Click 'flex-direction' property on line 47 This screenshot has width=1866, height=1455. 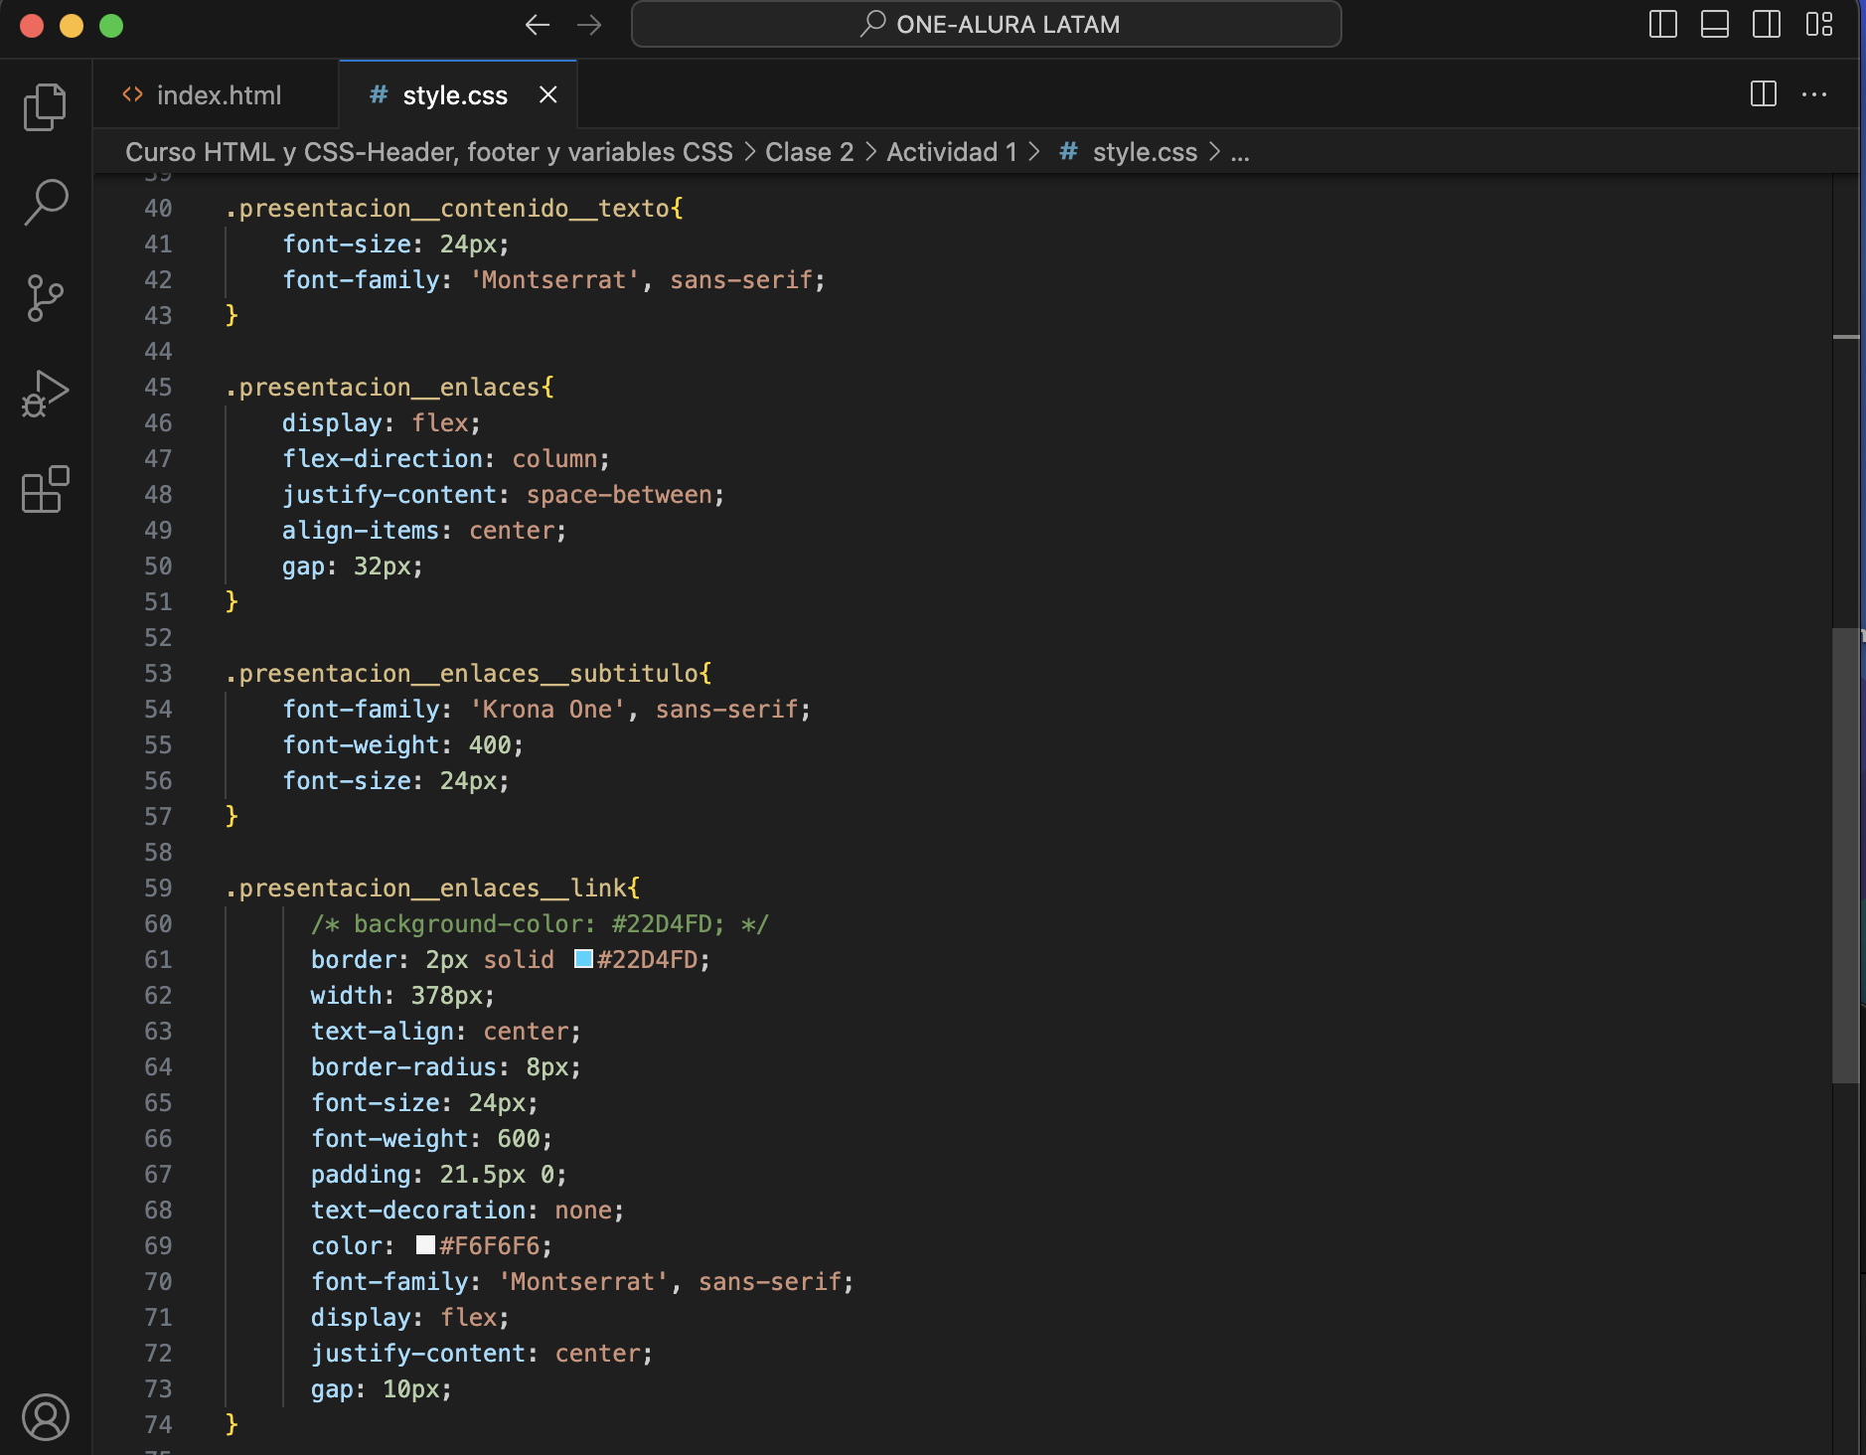tap(383, 458)
